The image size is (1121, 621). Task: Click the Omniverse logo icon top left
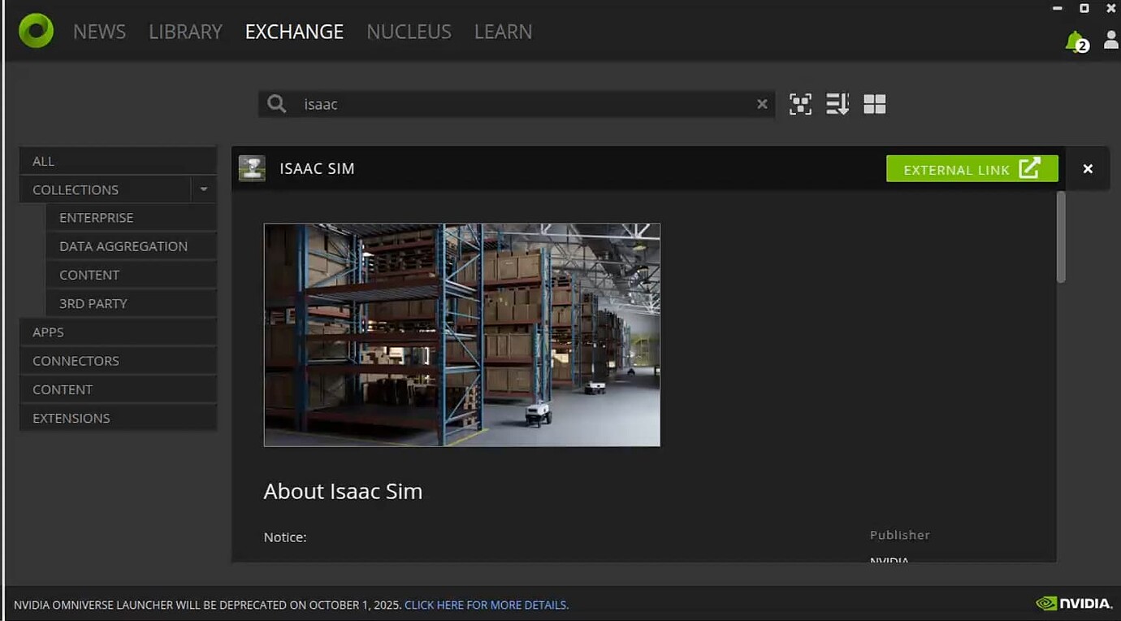(35, 30)
